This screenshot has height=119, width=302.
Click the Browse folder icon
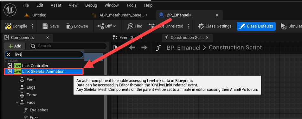(69, 26)
